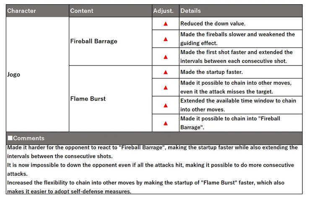
Task: Click the white square before Comments
Action: tap(10, 138)
